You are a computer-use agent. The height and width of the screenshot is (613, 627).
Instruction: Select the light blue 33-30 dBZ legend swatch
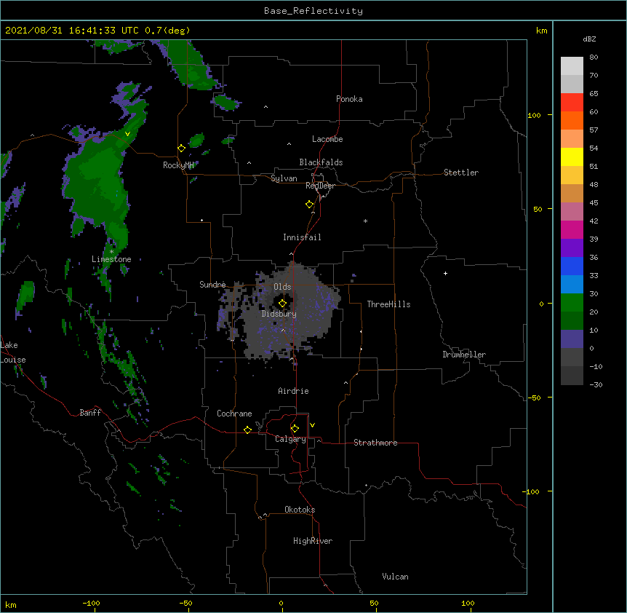point(572,285)
